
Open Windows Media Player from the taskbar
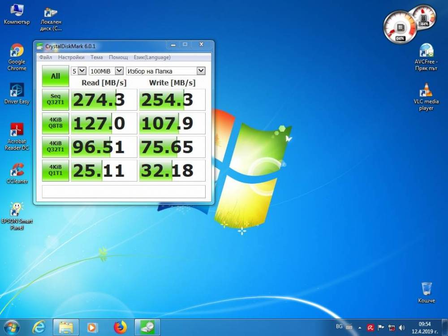(92, 327)
